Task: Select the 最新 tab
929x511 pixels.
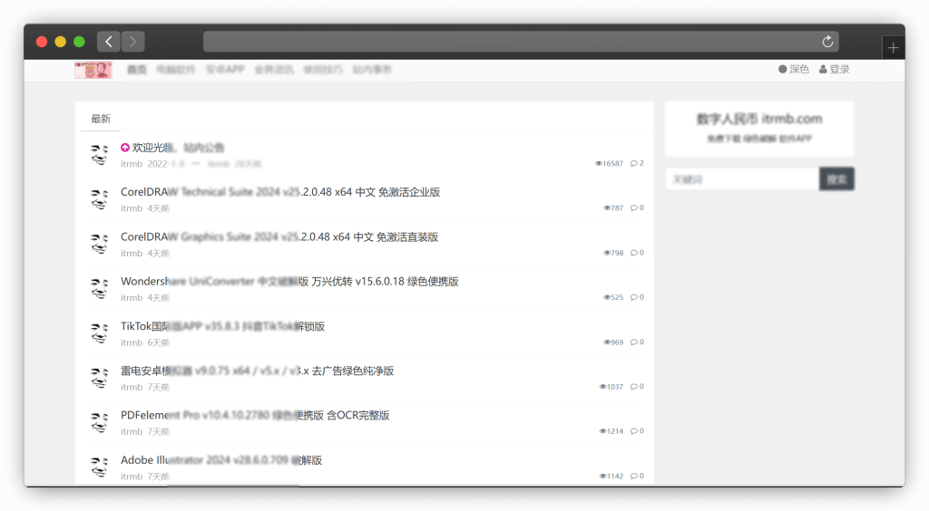Action: tap(101, 119)
